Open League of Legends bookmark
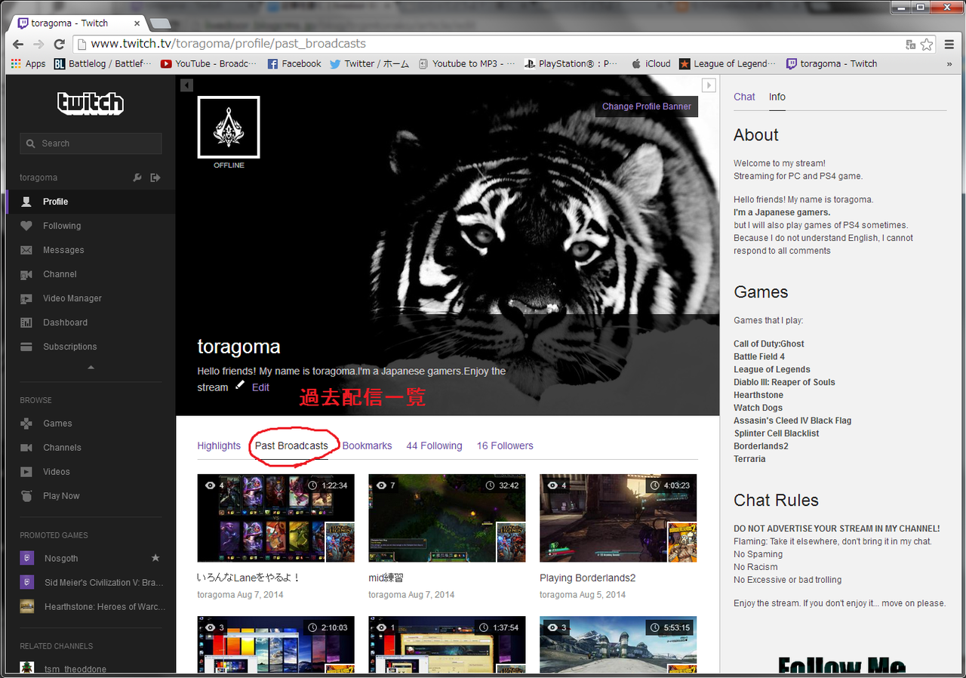This screenshot has width=966, height=678. (728, 64)
